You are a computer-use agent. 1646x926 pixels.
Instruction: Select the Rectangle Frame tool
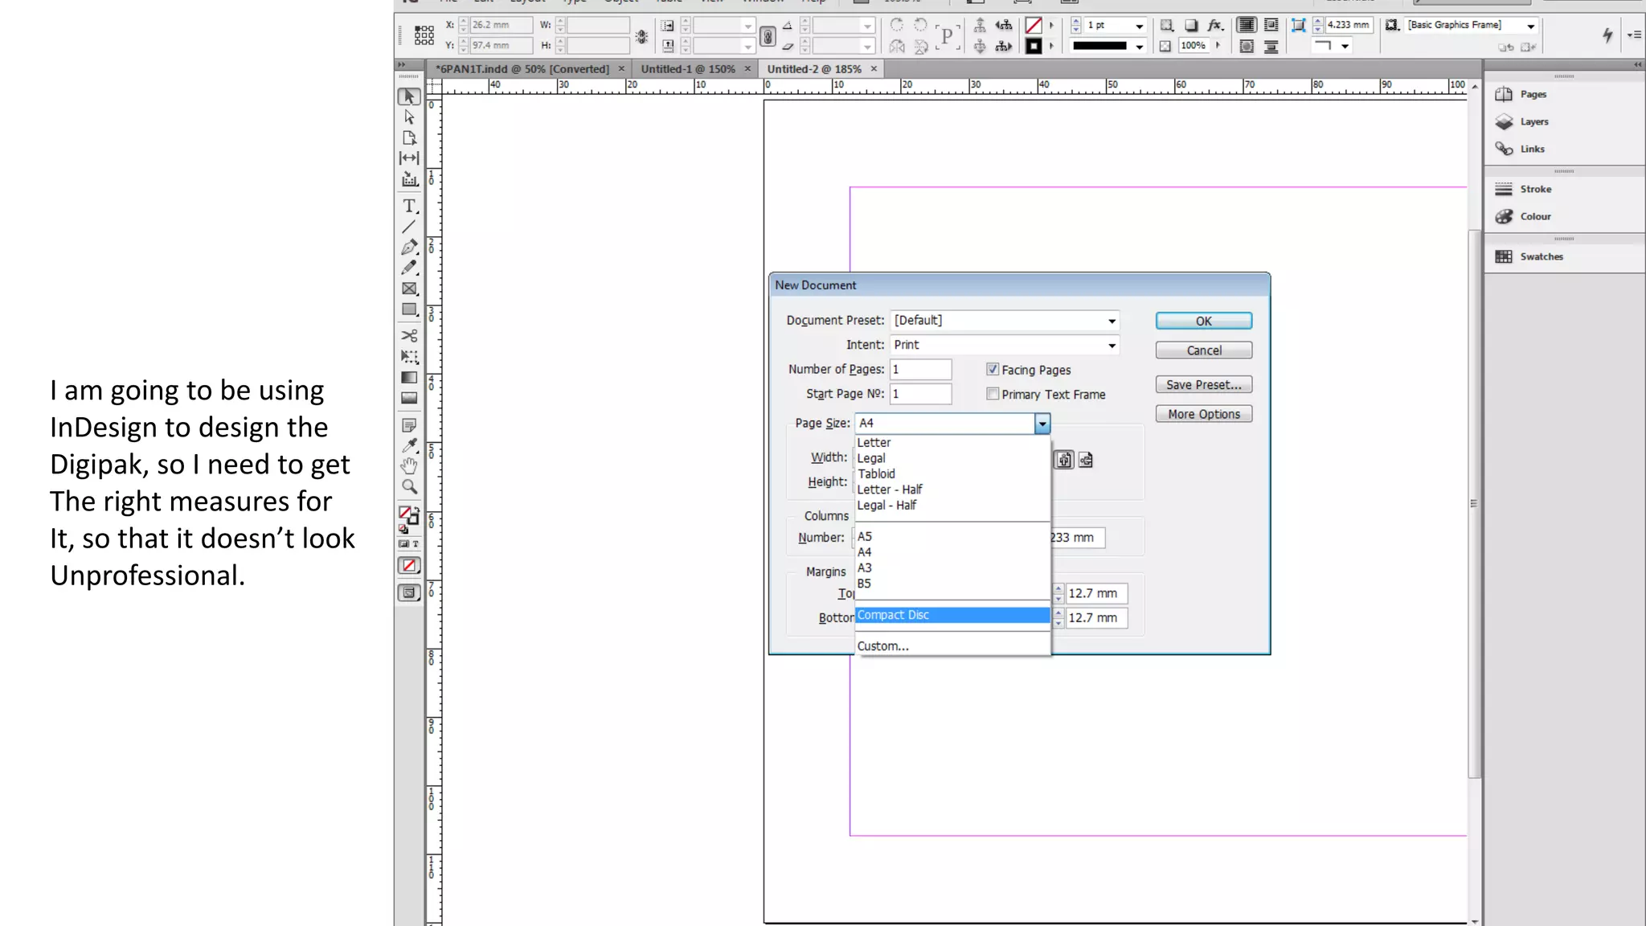[409, 289]
